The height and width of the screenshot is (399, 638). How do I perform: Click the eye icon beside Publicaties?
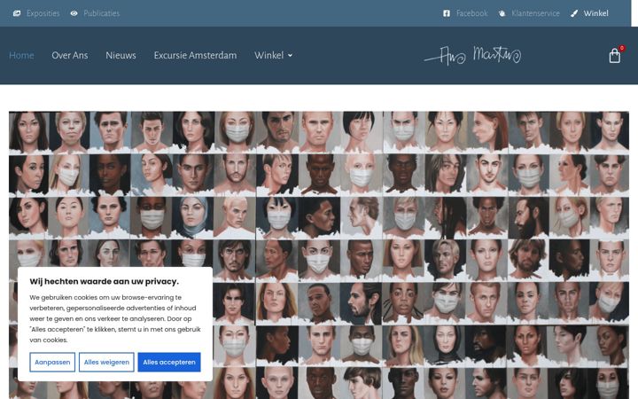pyautogui.click(x=74, y=13)
